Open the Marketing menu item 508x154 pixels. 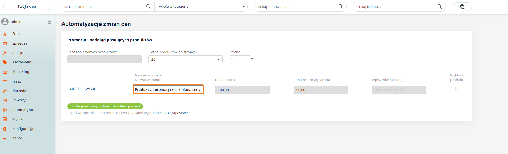[x=21, y=72]
